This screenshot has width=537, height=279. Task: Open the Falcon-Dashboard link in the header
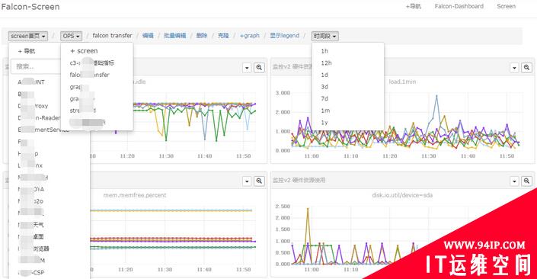coord(459,6)
